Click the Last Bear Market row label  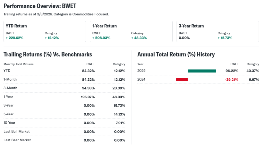17,140
